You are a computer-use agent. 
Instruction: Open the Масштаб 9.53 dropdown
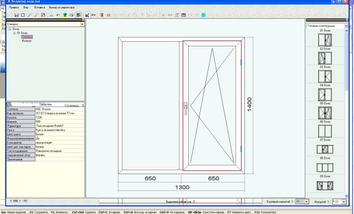[344, 202]
